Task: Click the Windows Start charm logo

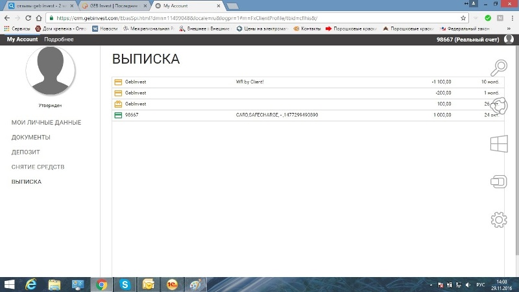Action: (498, 143)
